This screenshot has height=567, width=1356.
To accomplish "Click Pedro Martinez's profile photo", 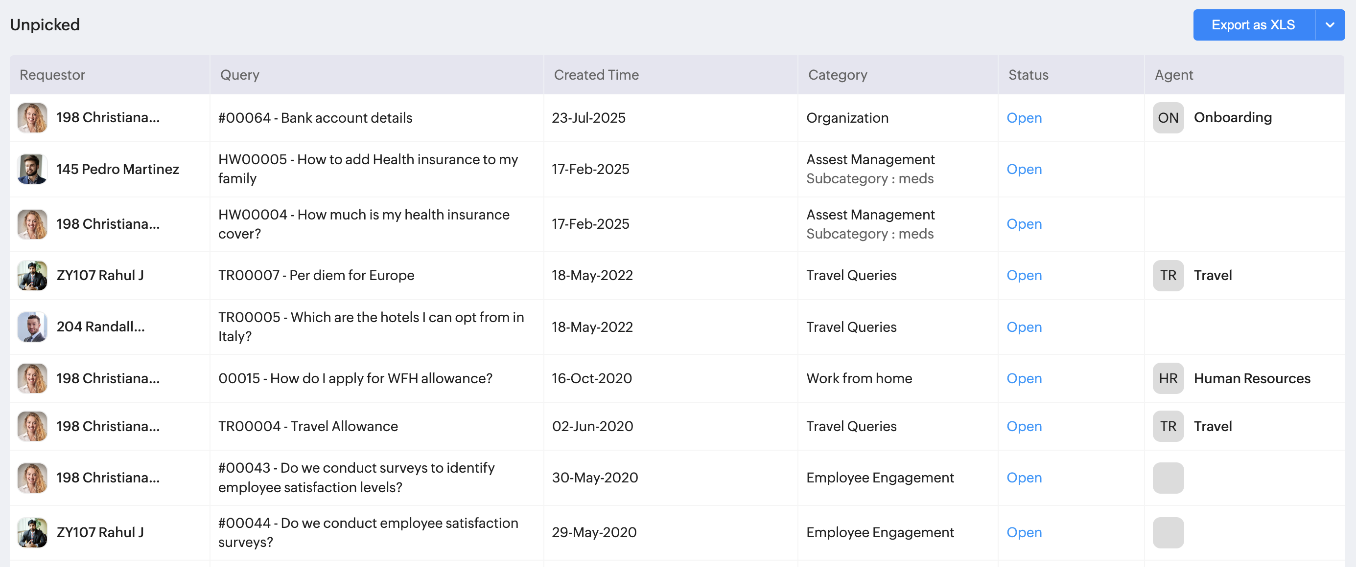I will [x=32, y=169].
